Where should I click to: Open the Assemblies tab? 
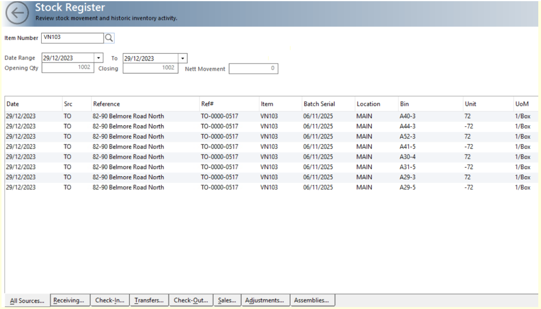pyautogui.click(x=313, y=300)
